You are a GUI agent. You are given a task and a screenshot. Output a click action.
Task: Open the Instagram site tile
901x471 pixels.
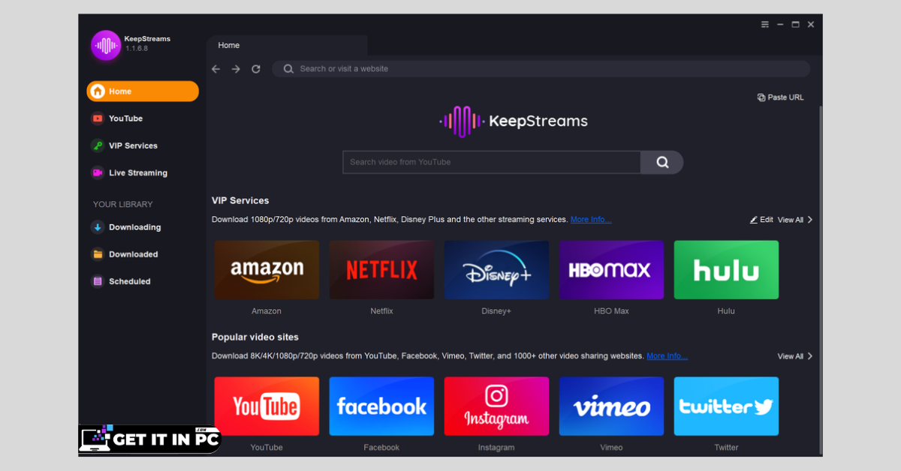point(496,406)
